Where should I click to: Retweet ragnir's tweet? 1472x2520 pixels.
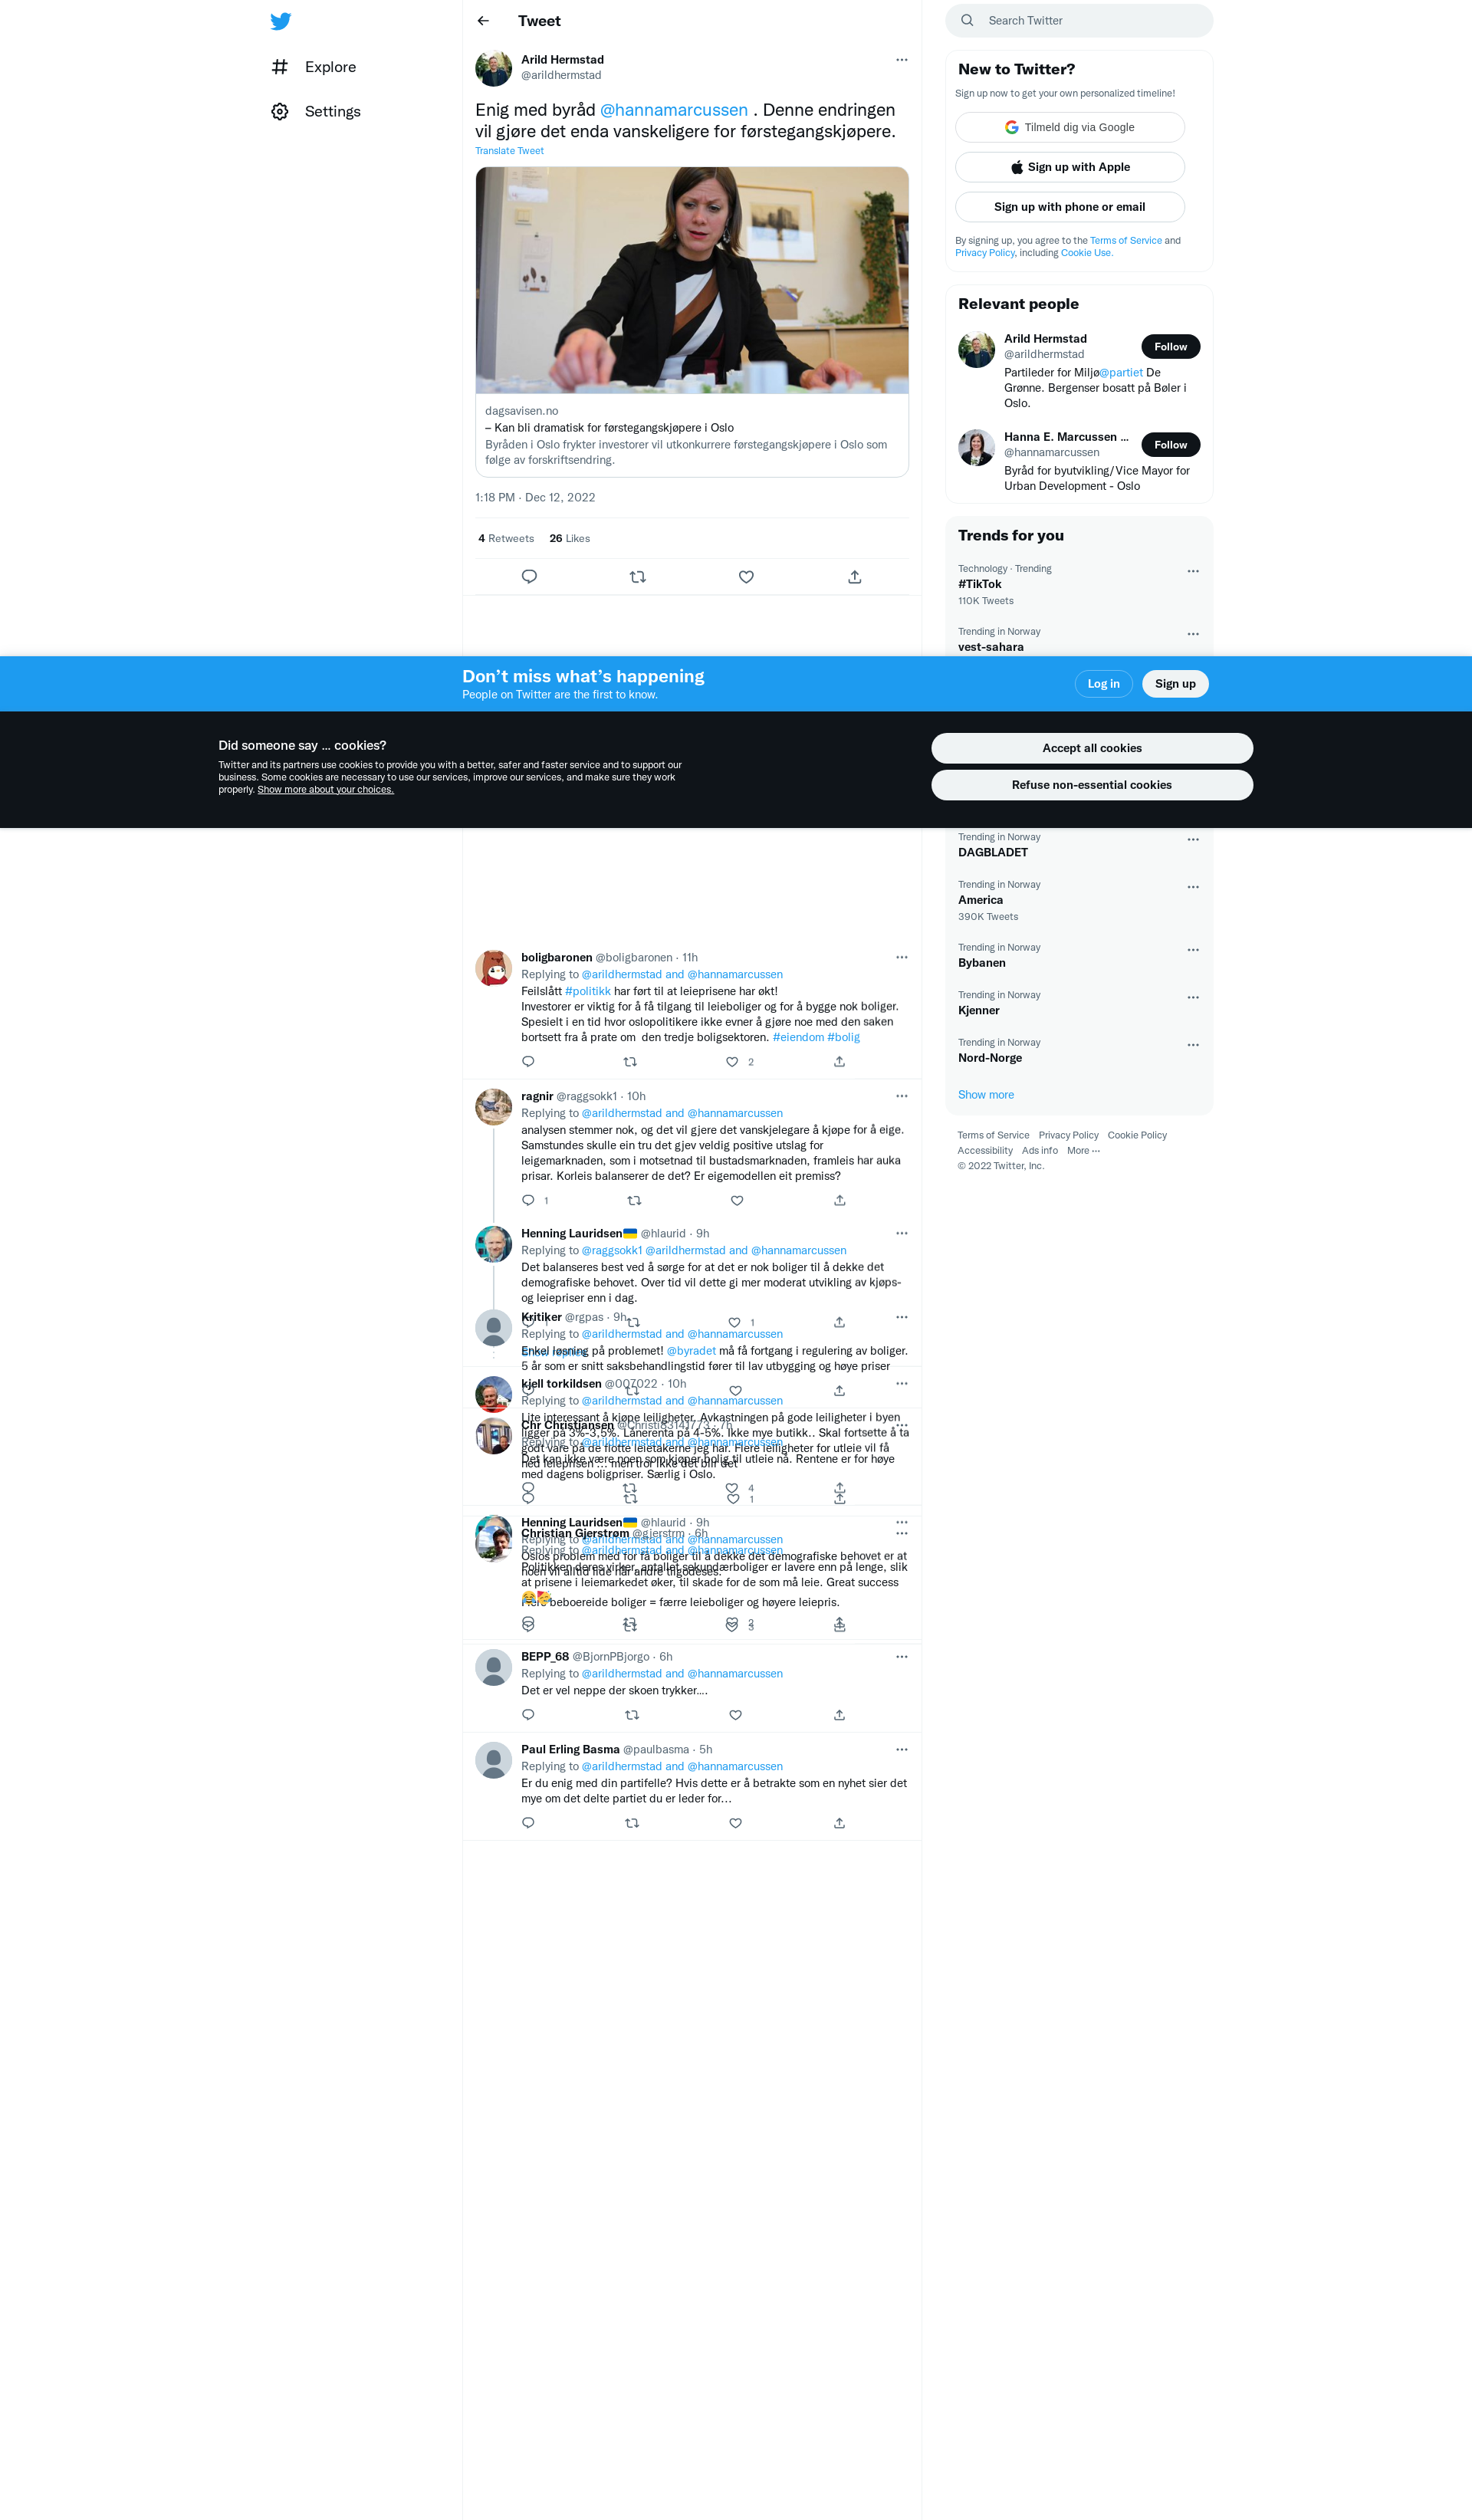[x=634, y=1200]
